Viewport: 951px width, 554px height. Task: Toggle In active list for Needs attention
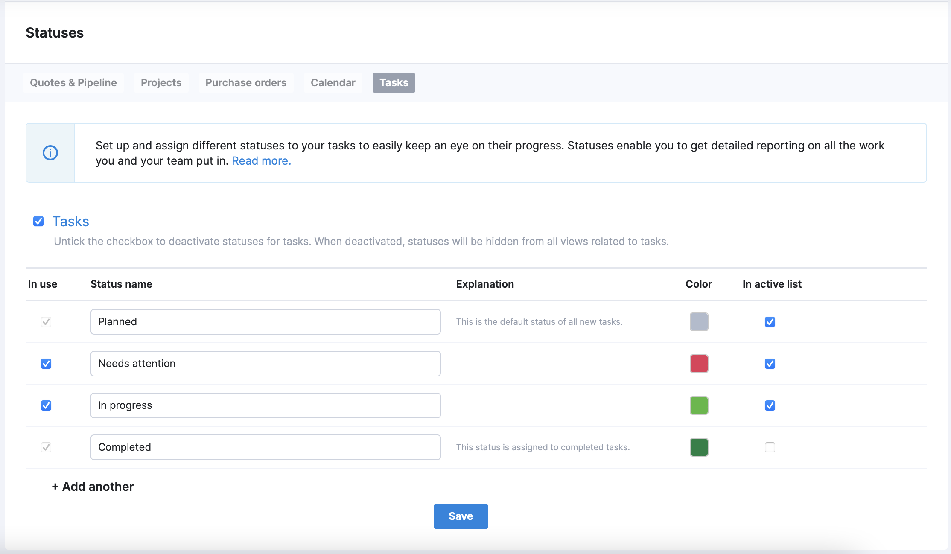coord(770,364)
